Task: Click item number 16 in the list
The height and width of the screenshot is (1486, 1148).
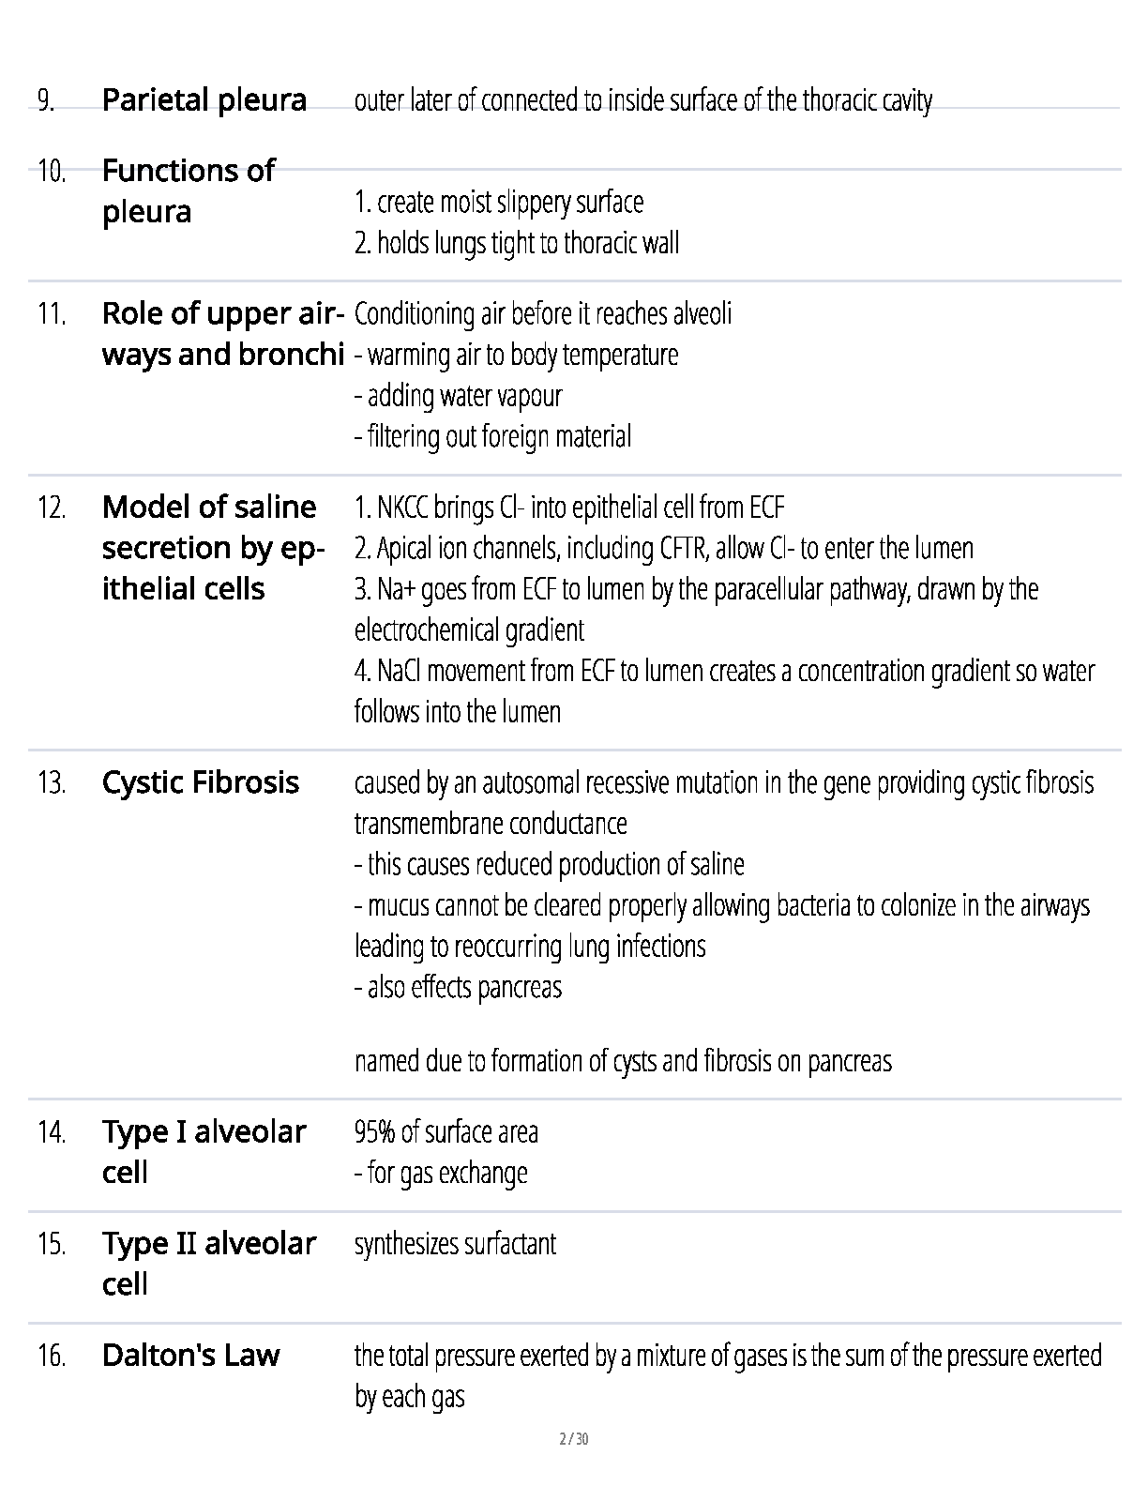Action: 52,1356
